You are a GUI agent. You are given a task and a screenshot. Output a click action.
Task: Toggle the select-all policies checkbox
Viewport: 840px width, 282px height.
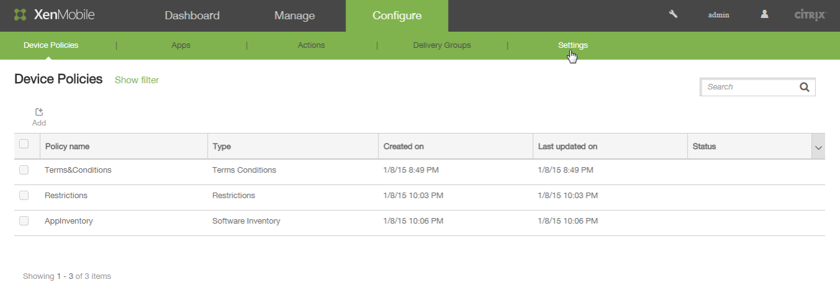(24, 144)
